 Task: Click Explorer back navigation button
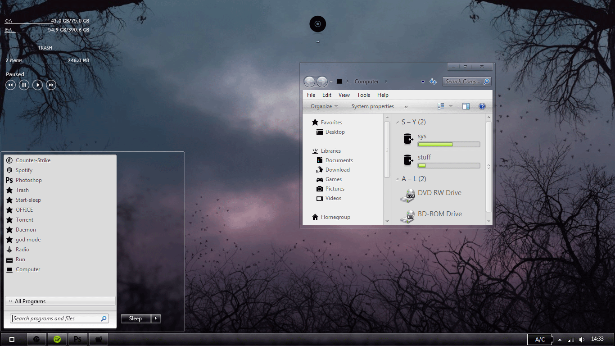coord(309,82)
